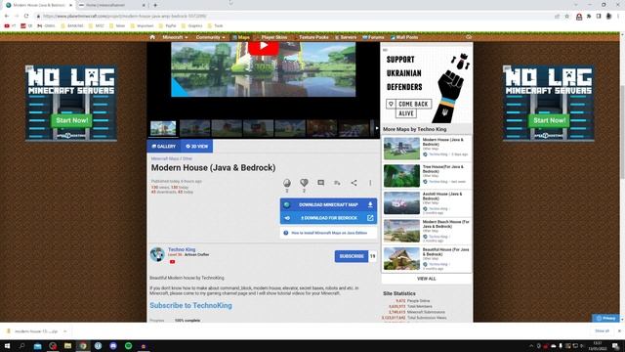Share the Modern House map
The height and width of the screenshot is (352, 625).
click(x=354, y=183)
